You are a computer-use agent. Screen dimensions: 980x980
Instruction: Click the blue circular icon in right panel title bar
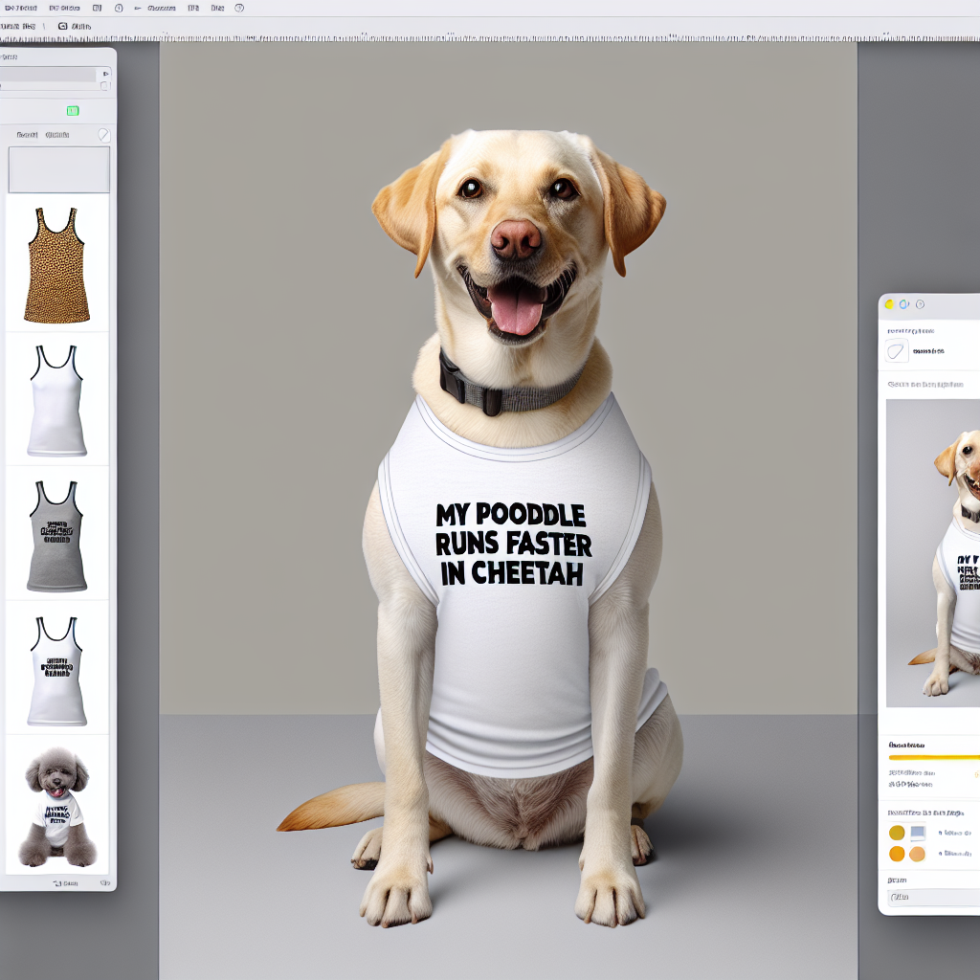pos(903,304)
